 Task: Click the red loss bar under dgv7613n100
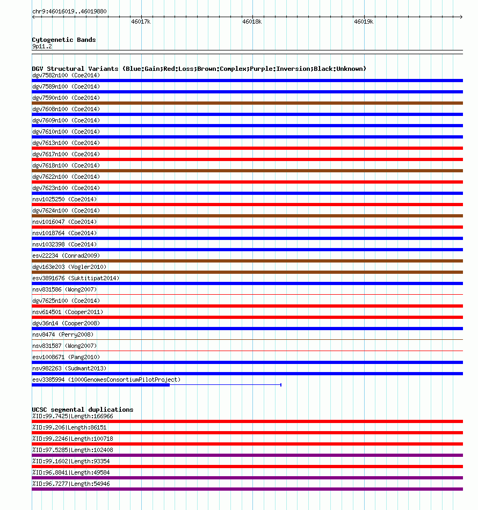click(247, 148)
